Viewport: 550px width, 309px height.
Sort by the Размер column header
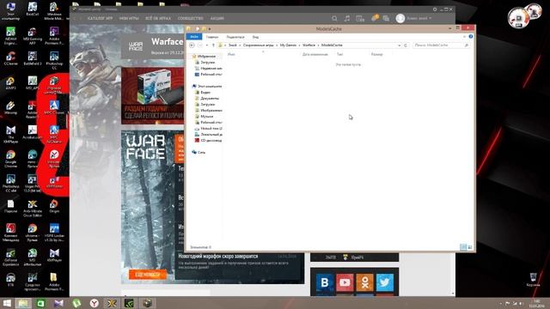point(376,54)
